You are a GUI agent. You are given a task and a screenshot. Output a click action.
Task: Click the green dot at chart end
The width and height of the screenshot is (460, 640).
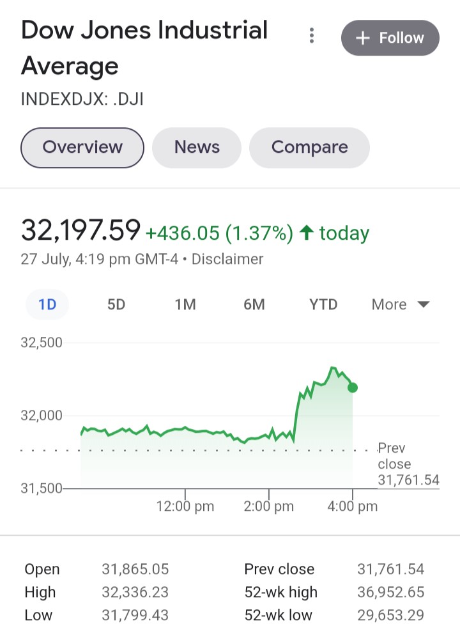point(353,387)
